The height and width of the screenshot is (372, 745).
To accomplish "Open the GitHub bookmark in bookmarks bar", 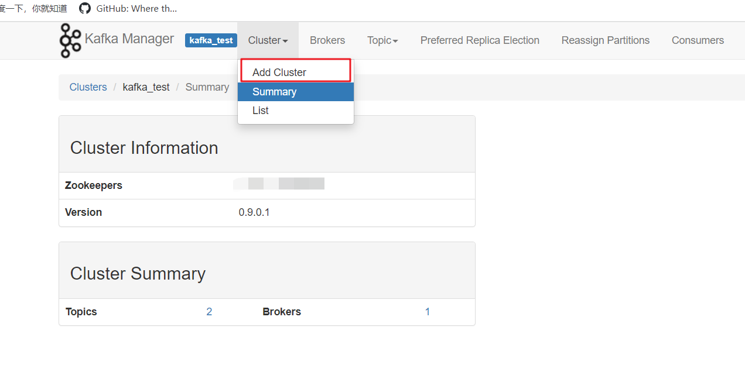I will click(x=128, y=8).
